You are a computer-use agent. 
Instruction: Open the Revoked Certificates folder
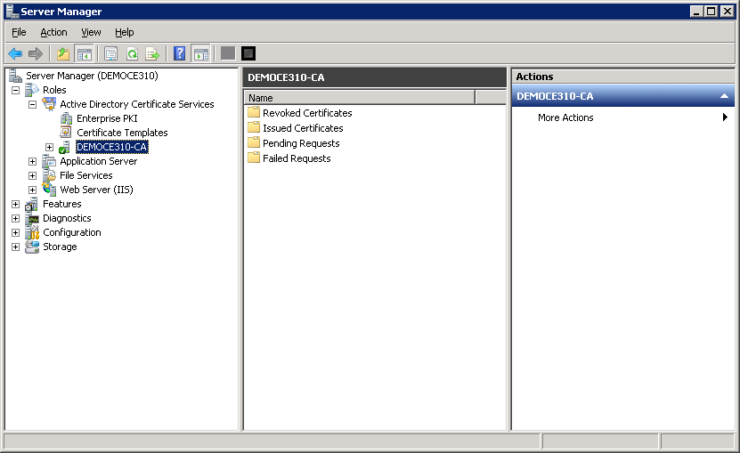click(x=307, y=113)
